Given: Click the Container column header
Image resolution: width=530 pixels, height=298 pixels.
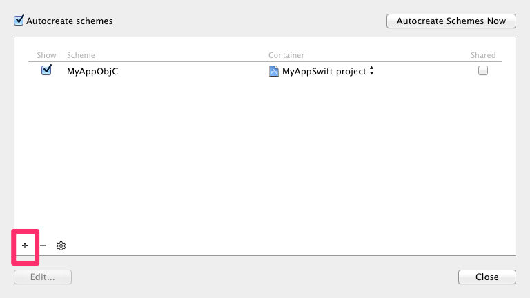Looking at the screenshot, I should [286, 55].
